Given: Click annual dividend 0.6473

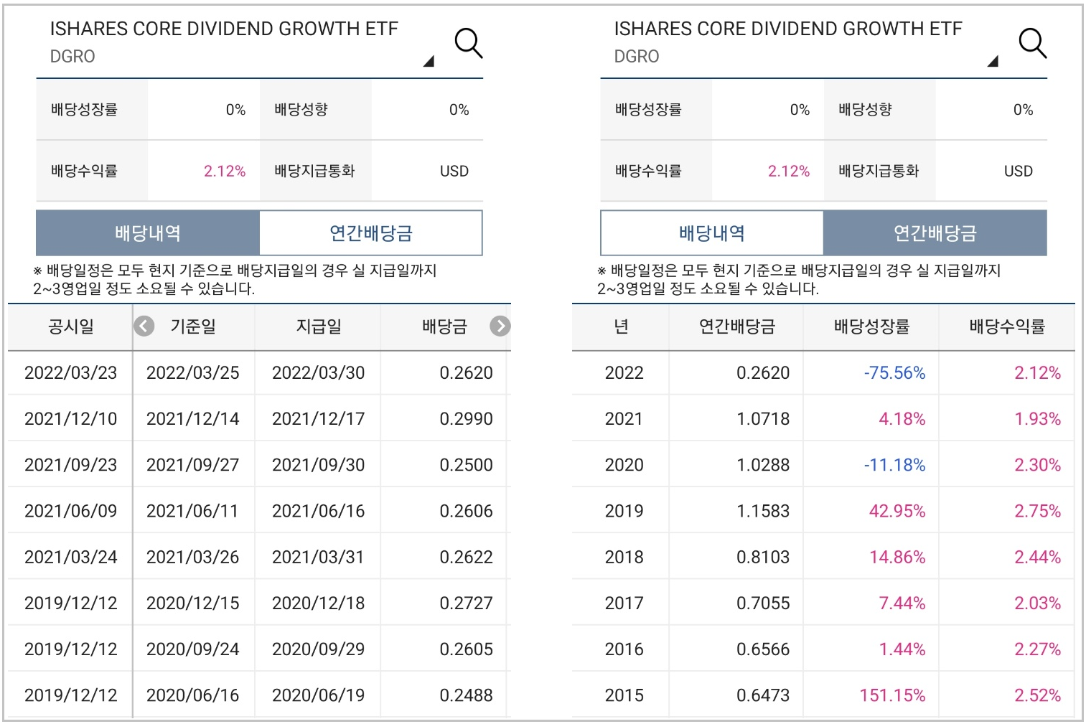Looking at the screenshot, I should pyautogui.click(x=763, y=695).
